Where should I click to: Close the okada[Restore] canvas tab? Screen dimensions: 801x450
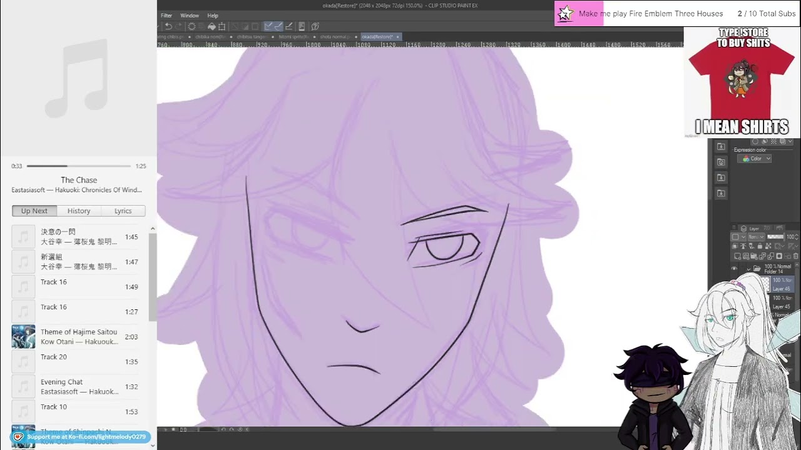tap(397, 37)
